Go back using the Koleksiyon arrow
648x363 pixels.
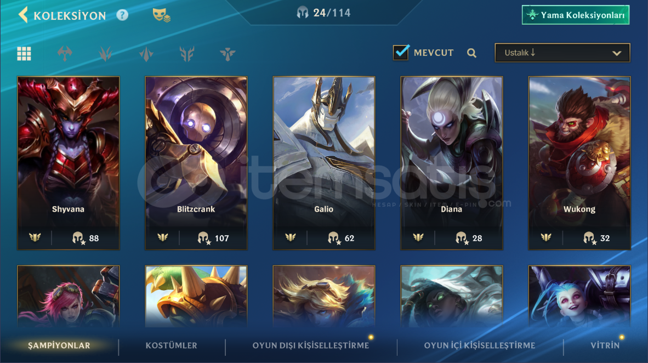tap(23, 15)
